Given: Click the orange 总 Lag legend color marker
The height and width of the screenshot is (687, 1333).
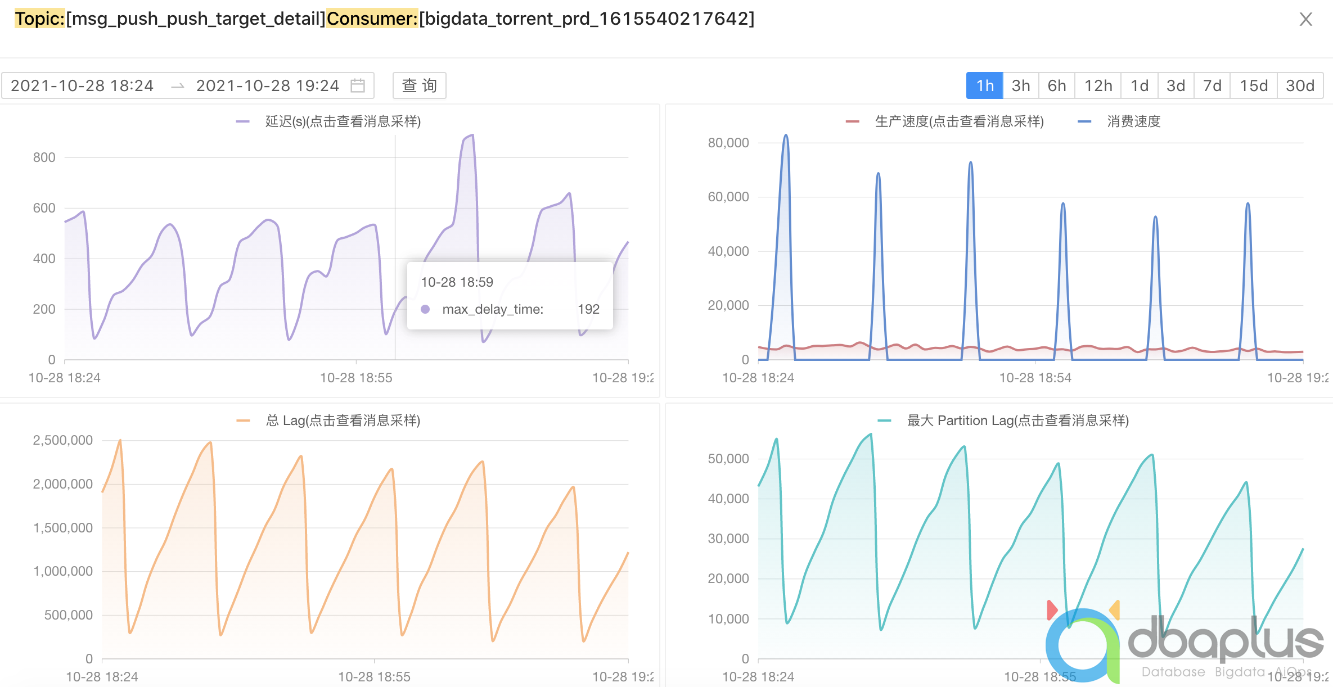Looking at the screenshot, I should [243, 421].
